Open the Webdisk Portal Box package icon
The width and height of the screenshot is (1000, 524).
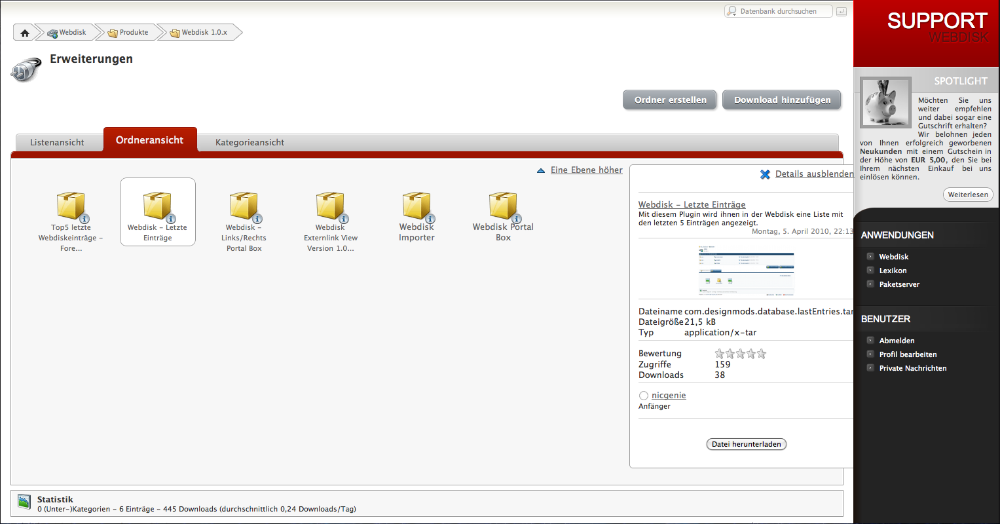tap(502, 206)
